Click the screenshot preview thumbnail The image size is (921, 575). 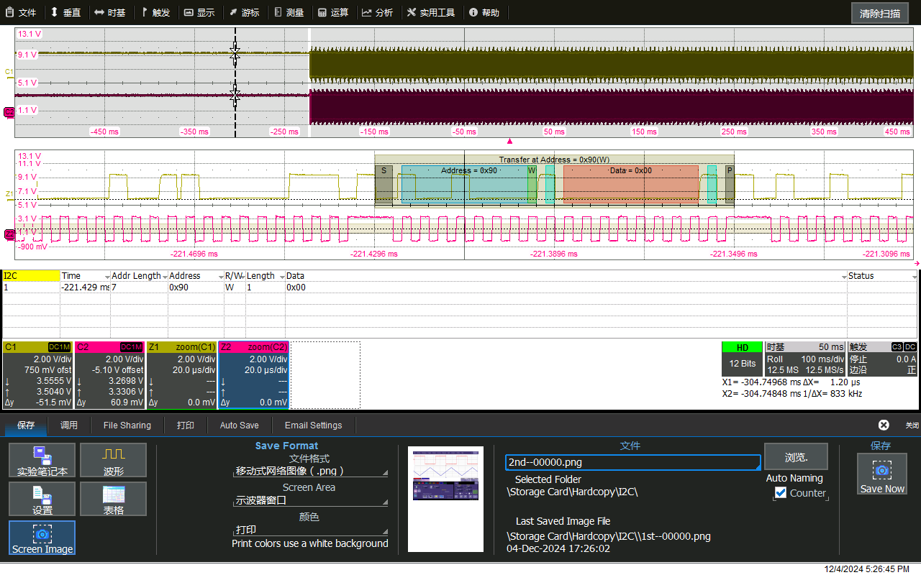tap(445, 499)
